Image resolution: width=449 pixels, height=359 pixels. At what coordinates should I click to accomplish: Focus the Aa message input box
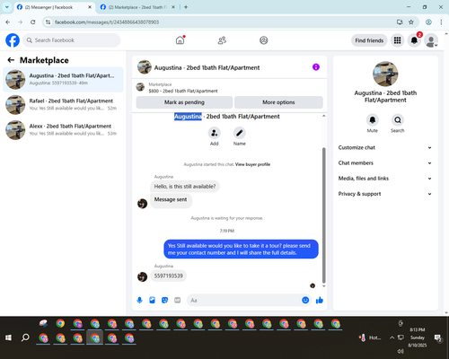click(x=244, y=300)
